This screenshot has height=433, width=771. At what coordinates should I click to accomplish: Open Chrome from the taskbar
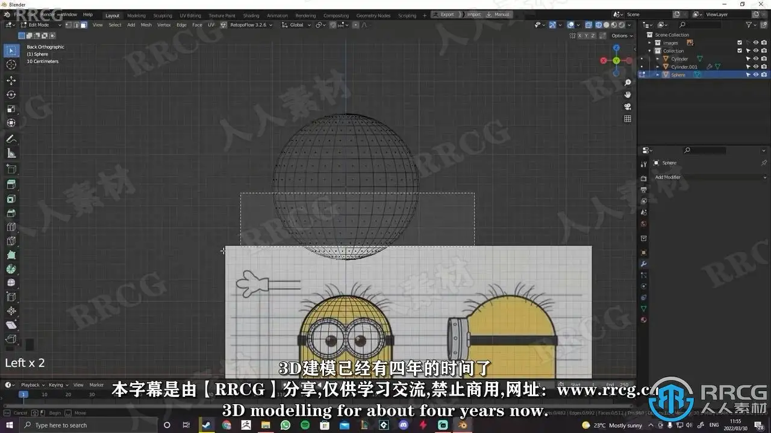click(226, 425)
